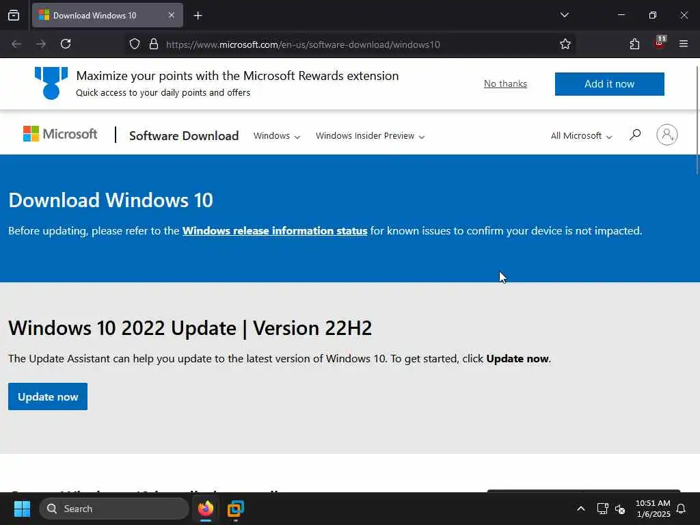The width and height of the screenshot is (700, 525).
Task: Expand the Windows Insider Preview menu
Action: pos(370,136)
